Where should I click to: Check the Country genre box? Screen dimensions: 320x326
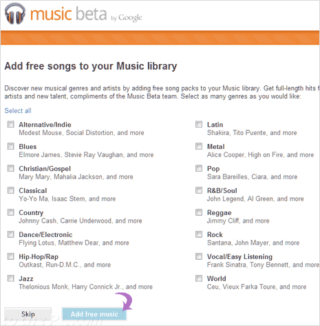click(11, 212)
